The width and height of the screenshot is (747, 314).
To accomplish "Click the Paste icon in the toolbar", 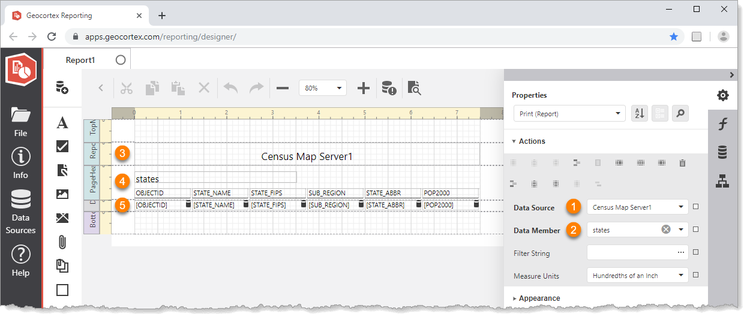I will (x=178, y=87).
